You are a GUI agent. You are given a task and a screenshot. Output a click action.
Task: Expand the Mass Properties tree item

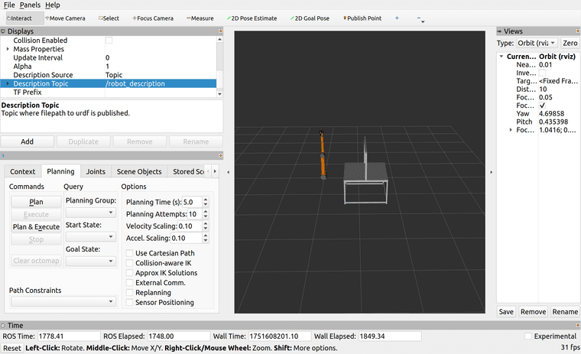[8, 49]
